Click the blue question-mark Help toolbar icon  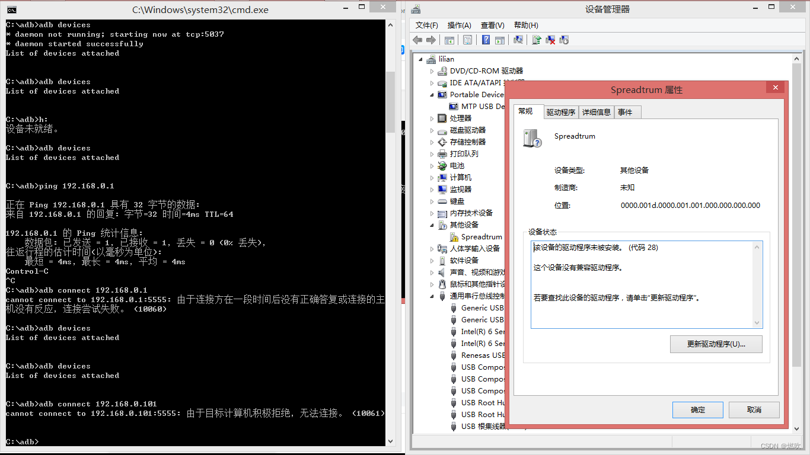(x=486, y=40)
